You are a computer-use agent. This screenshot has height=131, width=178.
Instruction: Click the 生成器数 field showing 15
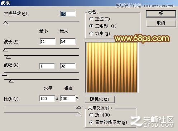[68, 14]
